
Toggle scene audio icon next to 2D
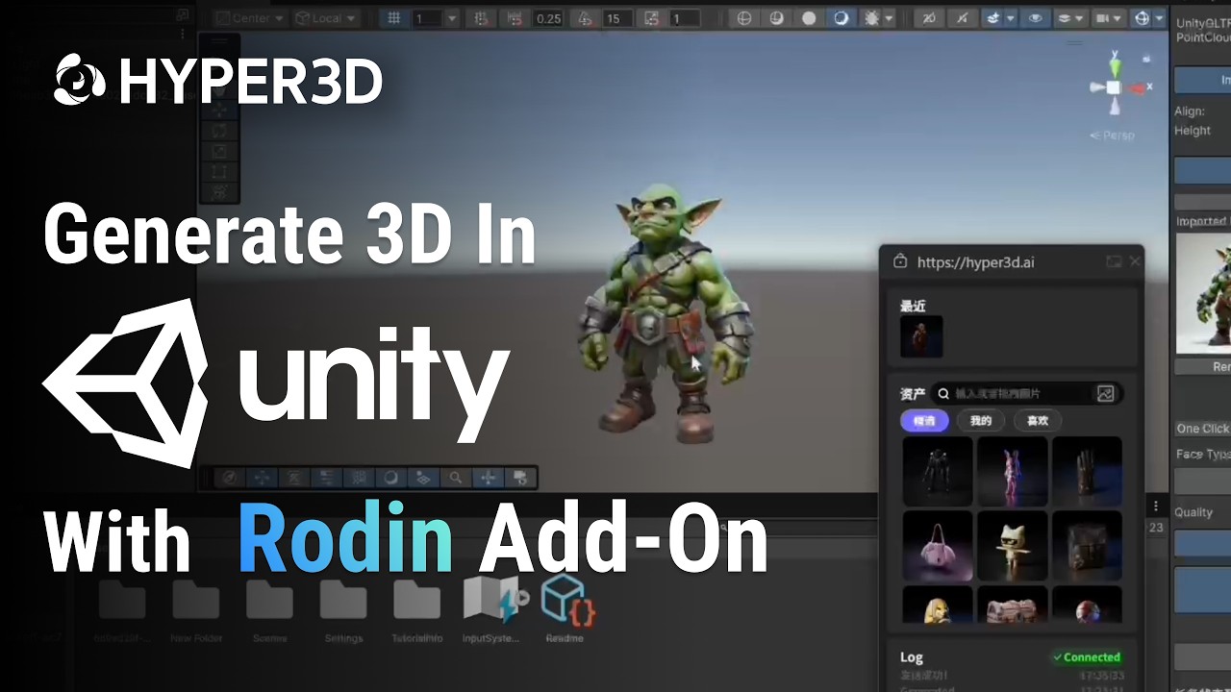coord(962,17)
